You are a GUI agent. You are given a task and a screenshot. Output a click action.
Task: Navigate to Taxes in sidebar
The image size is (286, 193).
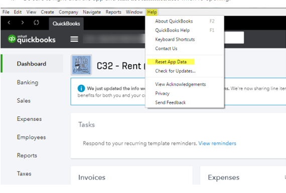(x=24, y=173)
